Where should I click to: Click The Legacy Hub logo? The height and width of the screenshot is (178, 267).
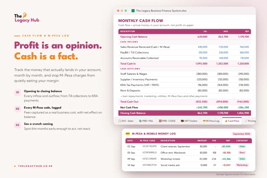click(x=27, y=17)
